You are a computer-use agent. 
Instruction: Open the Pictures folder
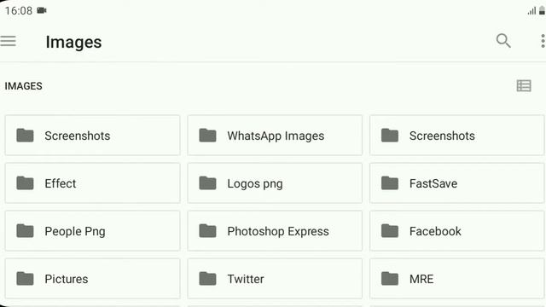point(93,279)
